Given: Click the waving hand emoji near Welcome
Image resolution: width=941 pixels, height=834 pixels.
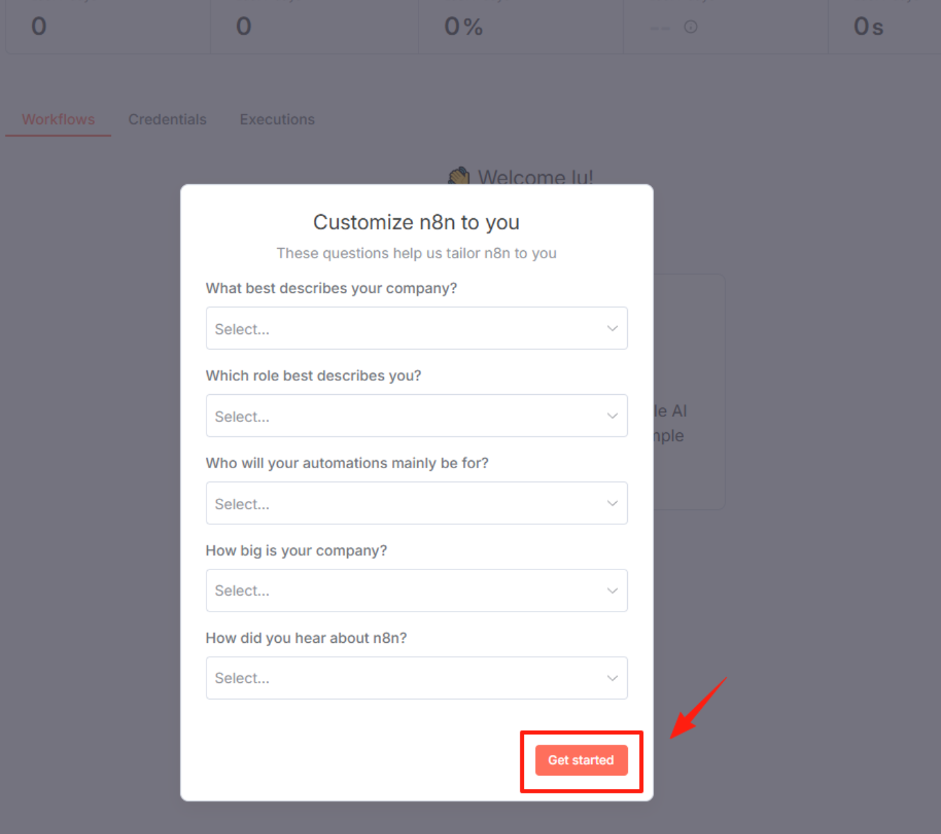Looking at the screenshot, I should click(459, 176).
